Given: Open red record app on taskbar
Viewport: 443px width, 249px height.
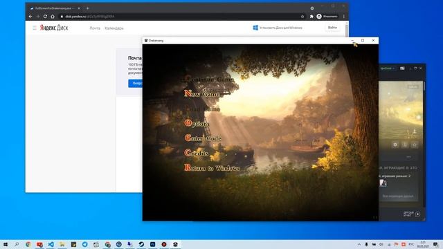Looking at the screenshot, I should click(x=164, y=244).
